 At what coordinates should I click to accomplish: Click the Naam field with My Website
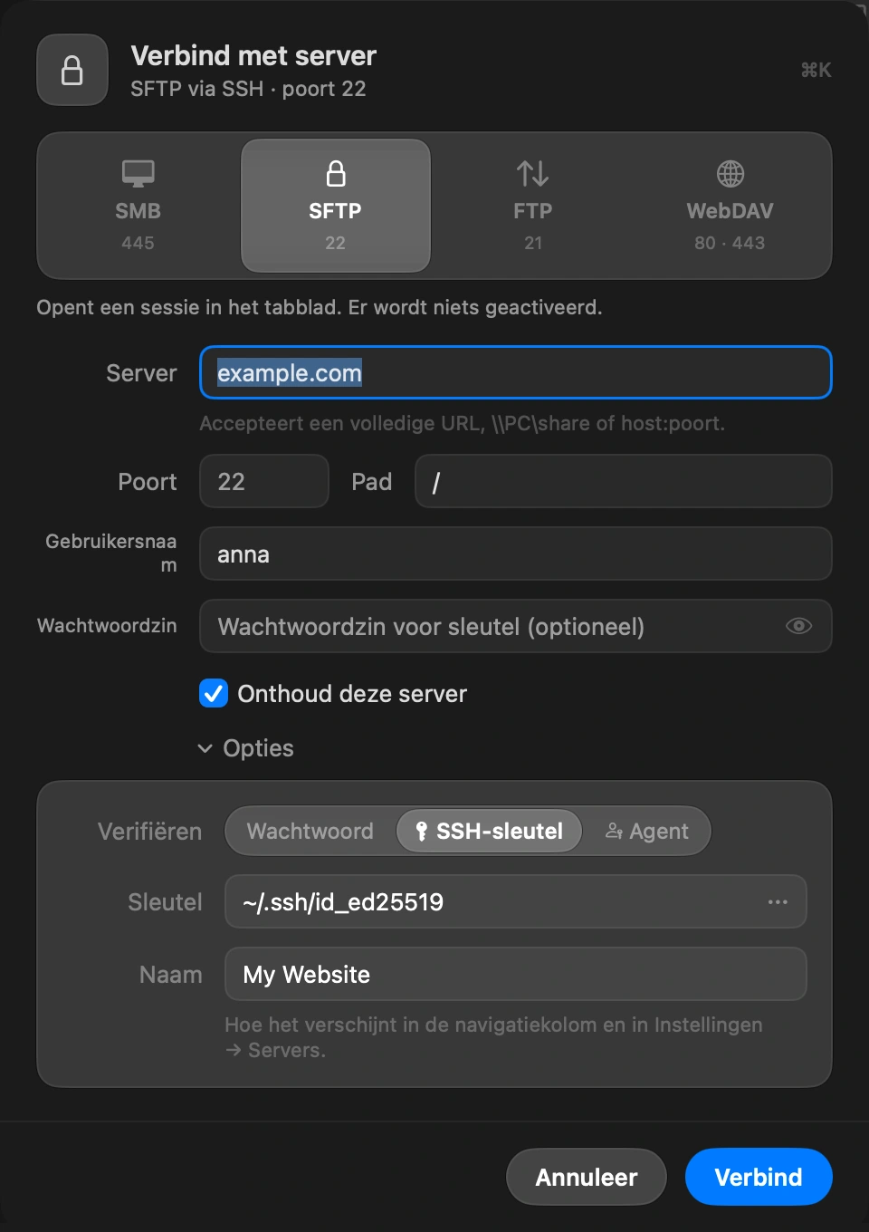click(x=515, y=974)
